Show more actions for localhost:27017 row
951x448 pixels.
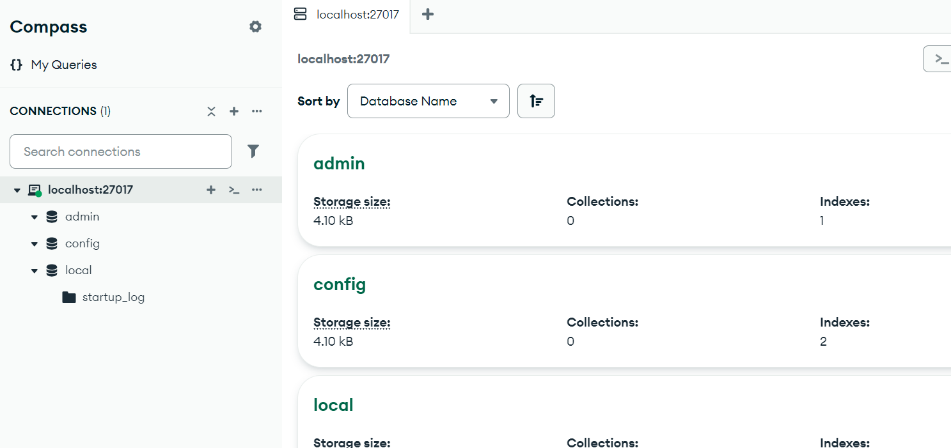click(257, 190)
